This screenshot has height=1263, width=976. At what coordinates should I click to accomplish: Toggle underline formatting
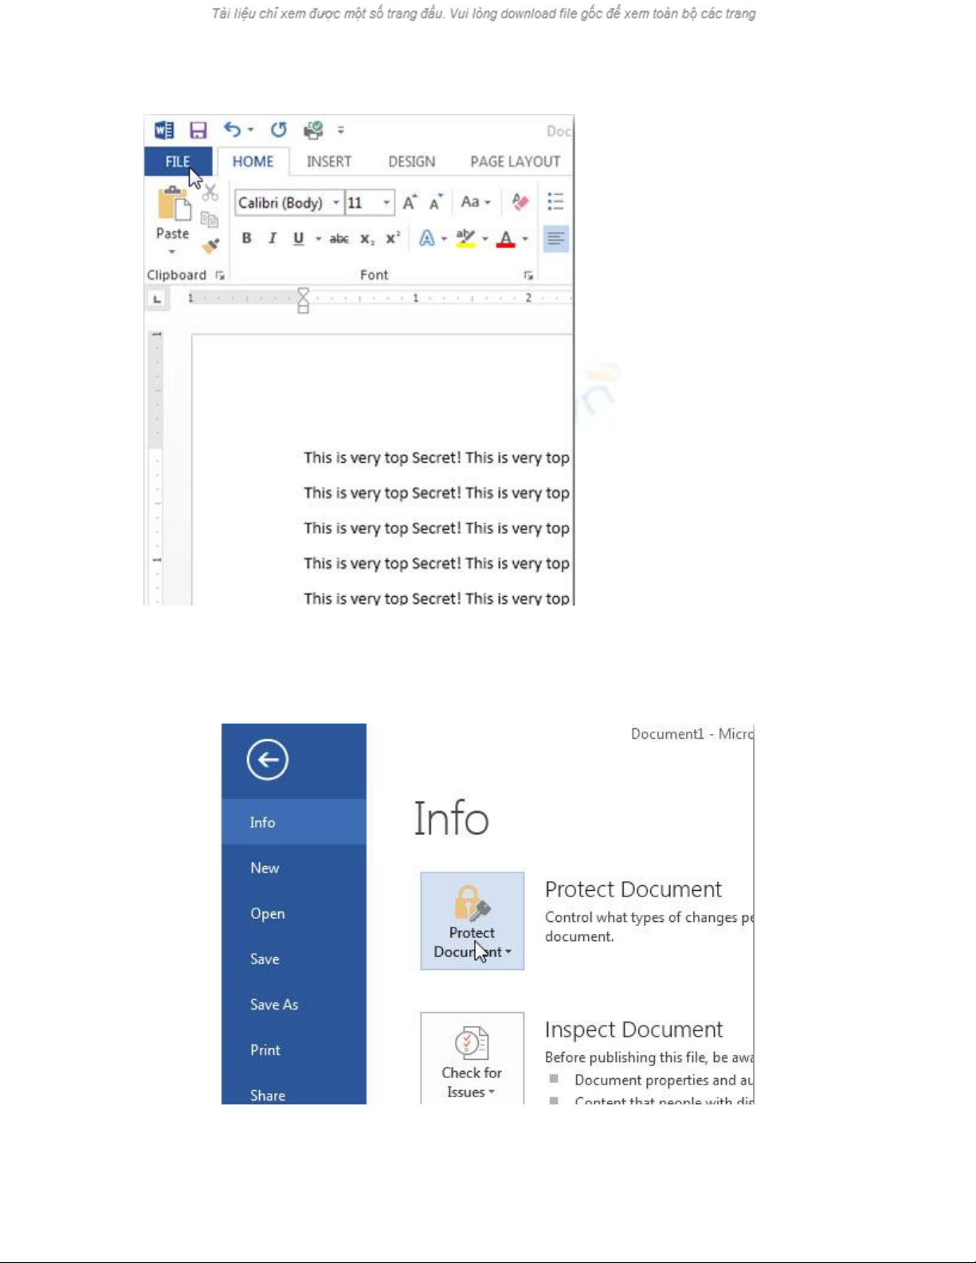tap(299, 238)
